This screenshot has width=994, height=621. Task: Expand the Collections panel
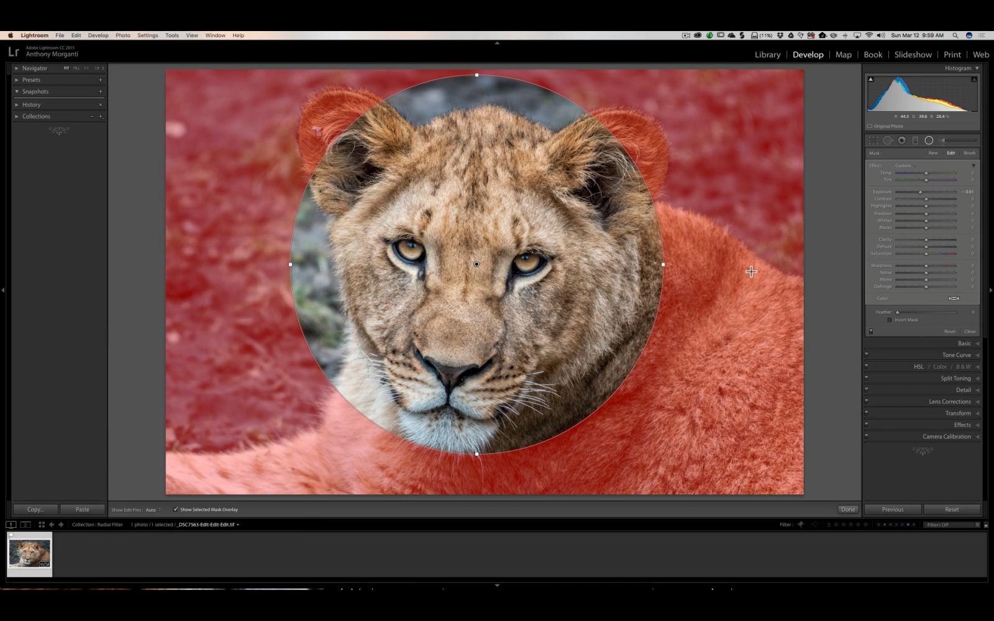pos(35,116)
